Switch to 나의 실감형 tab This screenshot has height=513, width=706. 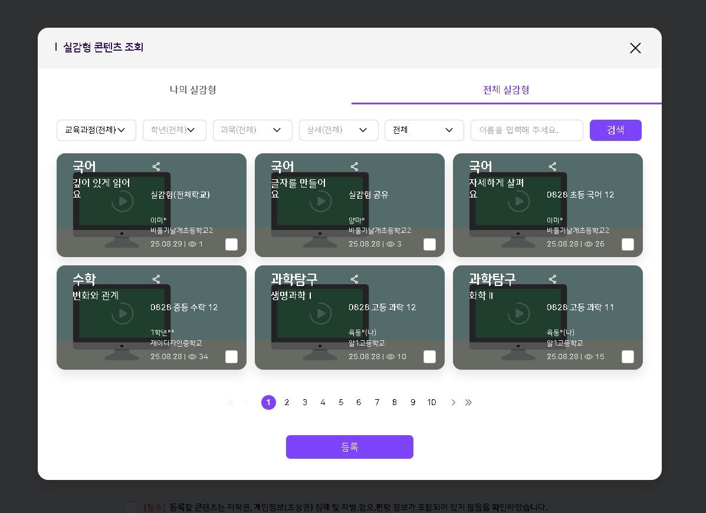click(x=193, y=90)
